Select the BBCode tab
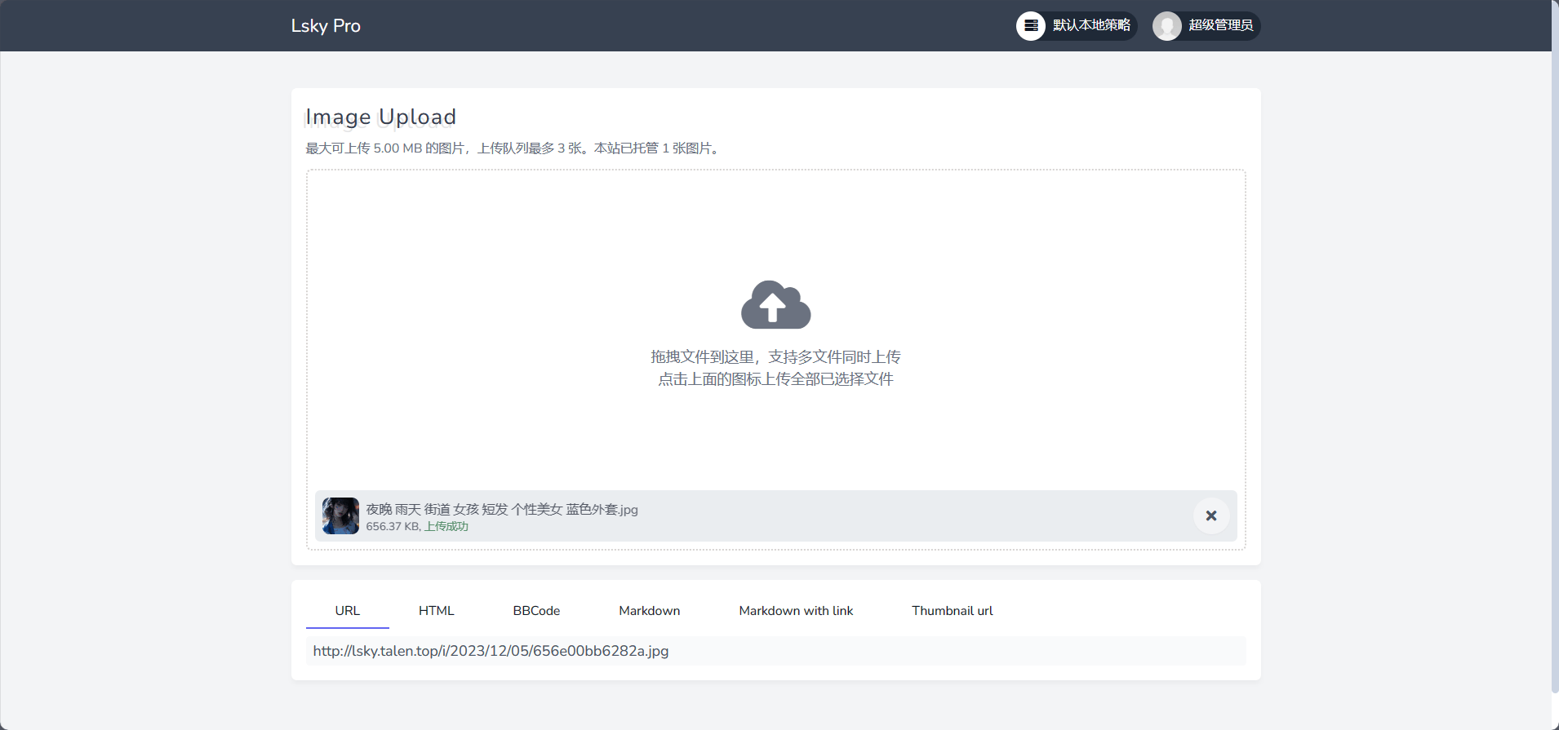 [536, 611]
